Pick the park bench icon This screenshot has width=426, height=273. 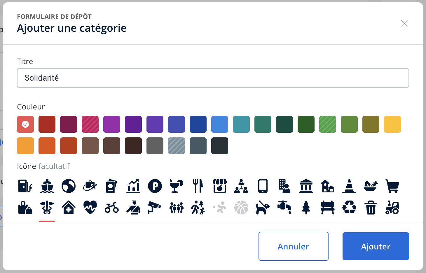[x=328, y=208]
